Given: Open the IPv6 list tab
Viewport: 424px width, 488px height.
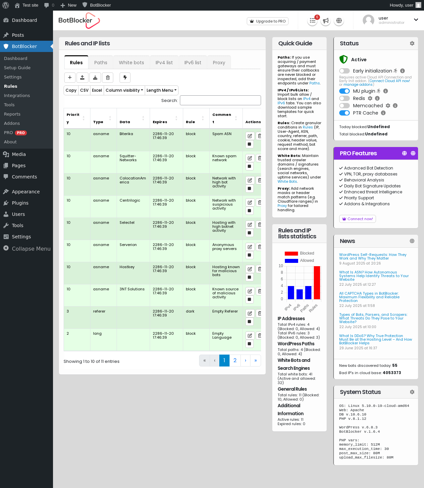Looking at the screenshot, I should pyautogui.click(x=193, y=63).
